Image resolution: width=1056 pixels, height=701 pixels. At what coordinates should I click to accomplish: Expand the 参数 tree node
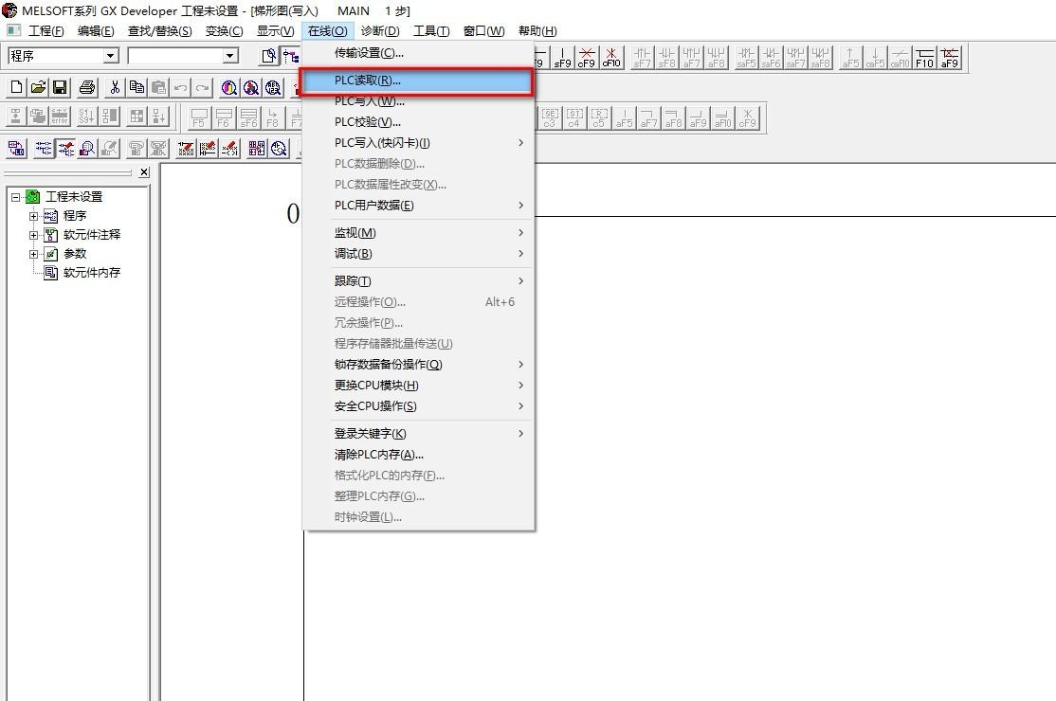point(33,254)
